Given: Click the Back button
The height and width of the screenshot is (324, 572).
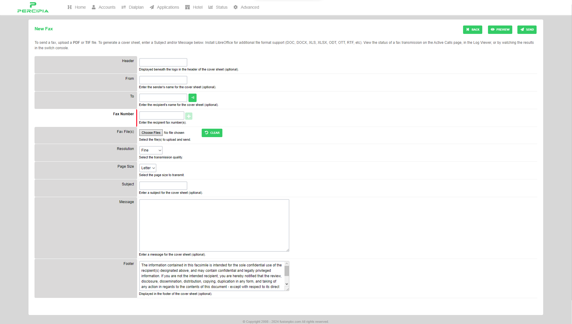Looking at the screenshot, I should point(473,30).
